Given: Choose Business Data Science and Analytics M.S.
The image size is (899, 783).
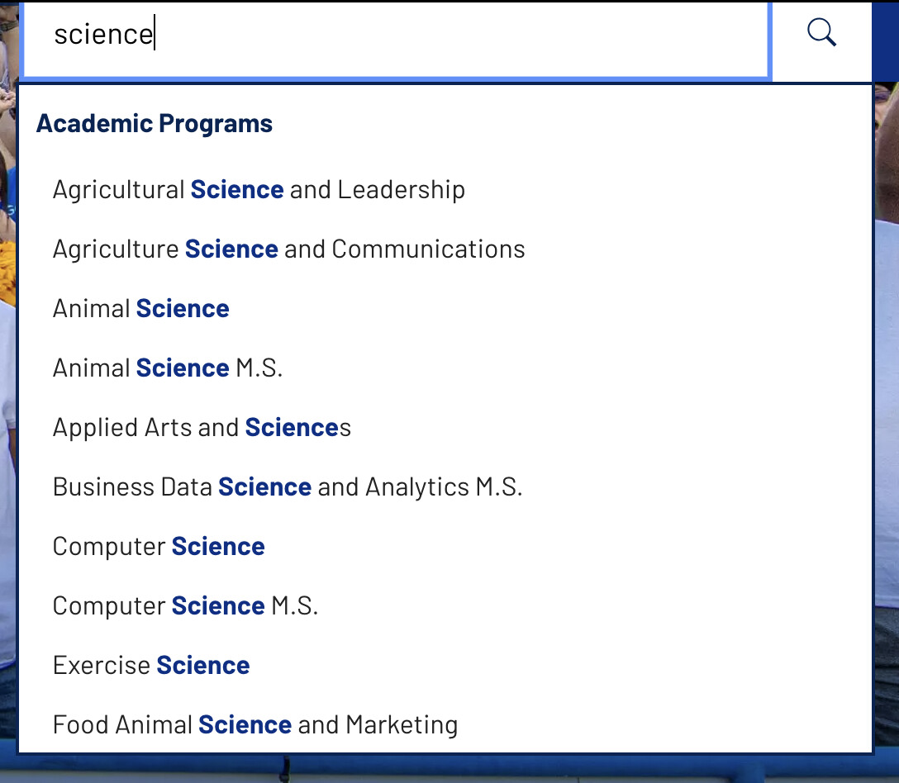Looking at the screenshot, I should pos(288,487).
